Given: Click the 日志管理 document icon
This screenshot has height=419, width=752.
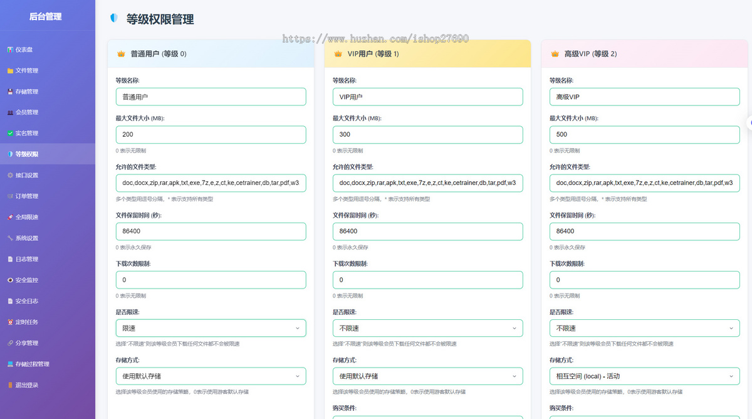Looking at the screenshot, I should (x=10, y=259).
